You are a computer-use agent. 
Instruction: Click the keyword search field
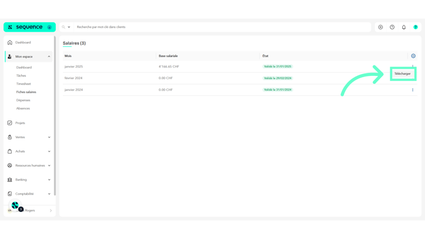(x=222, y=27)
